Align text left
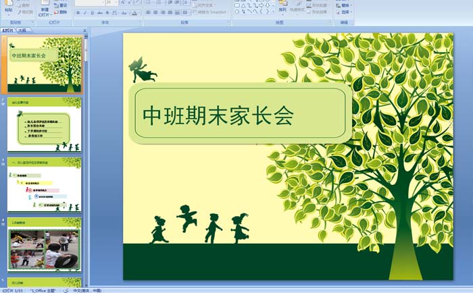Image resolution: width=473 pixels, height=293 pixels. pyautogui.click(x=149, y=12)
